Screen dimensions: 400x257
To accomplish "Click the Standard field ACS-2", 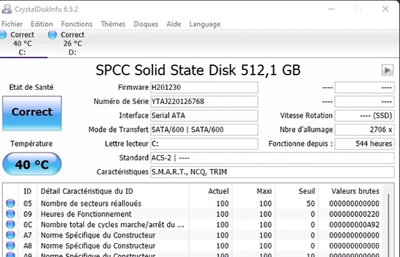I will click(x=272, y=158).
